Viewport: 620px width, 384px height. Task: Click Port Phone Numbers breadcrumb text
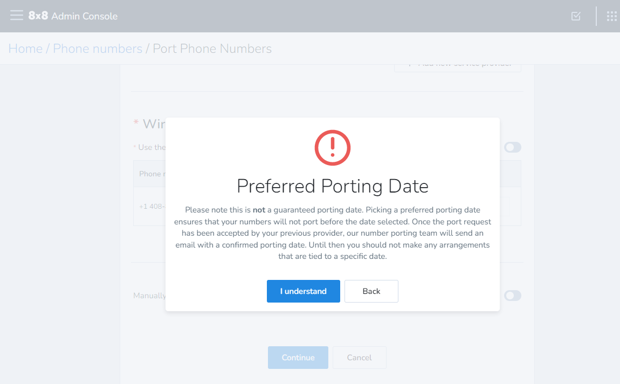212,49
